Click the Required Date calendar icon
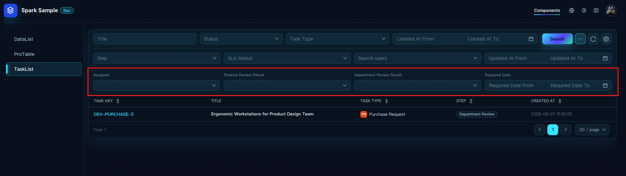This screenshot has height=176, width=626. pos(605,85)
